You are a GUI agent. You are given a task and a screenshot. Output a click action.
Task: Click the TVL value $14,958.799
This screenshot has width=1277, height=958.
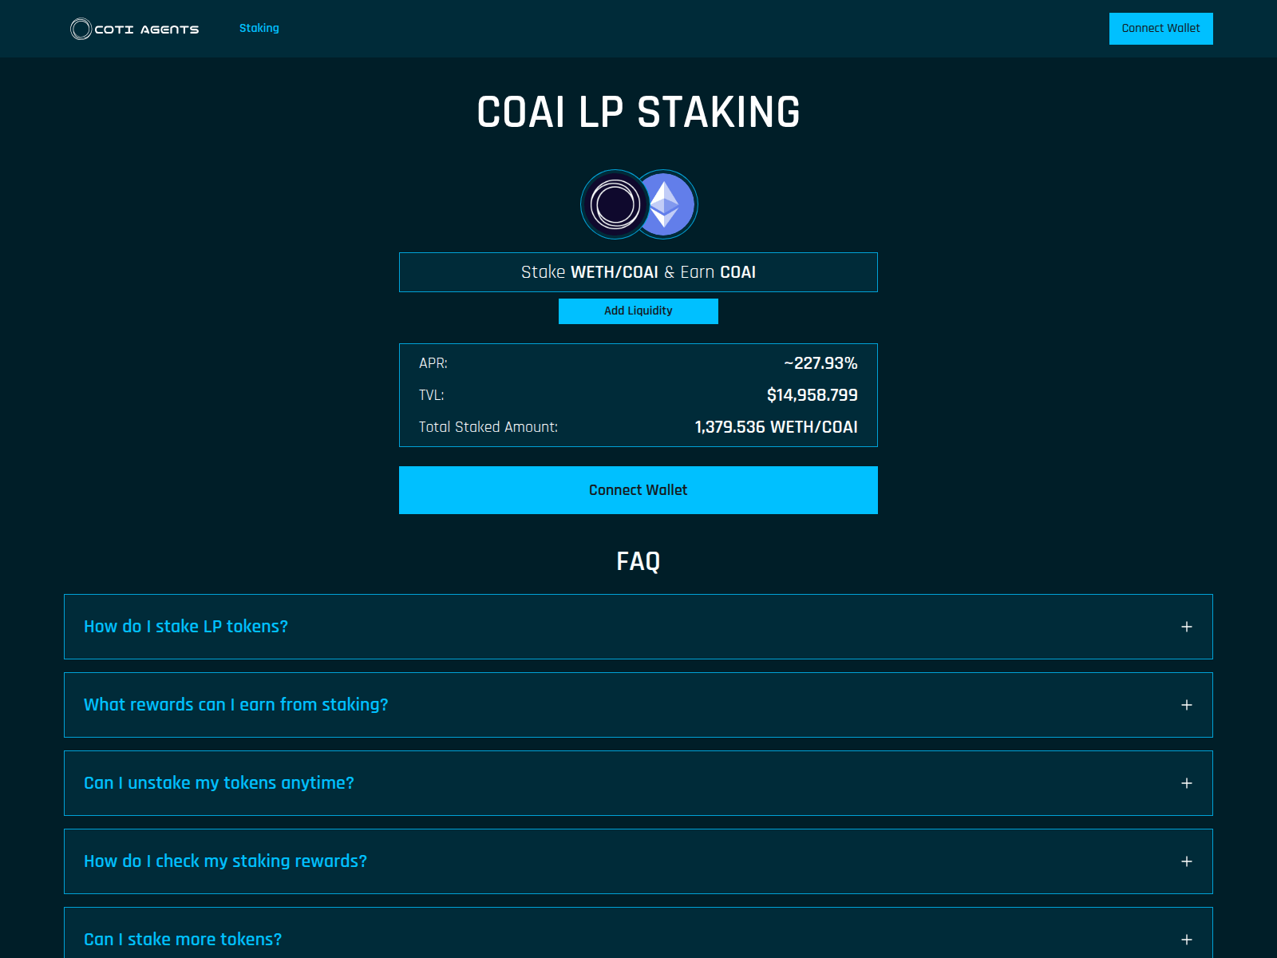click(x=812, y=395)
